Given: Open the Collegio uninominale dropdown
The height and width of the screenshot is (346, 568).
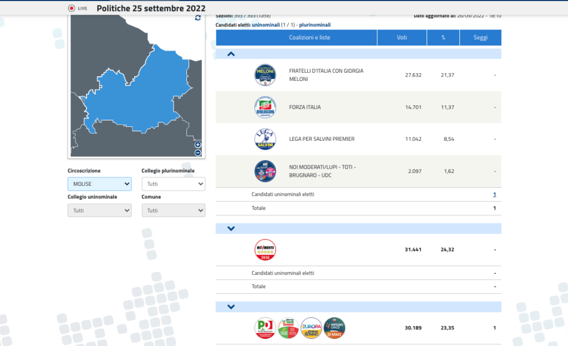Looking at the screenshot, I should tap(100, 210).
